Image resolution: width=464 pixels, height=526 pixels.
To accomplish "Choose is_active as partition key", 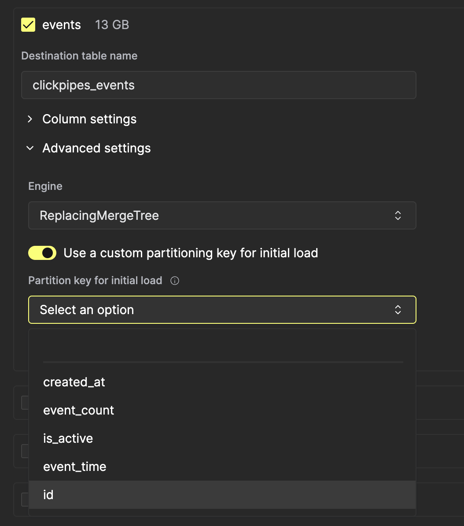I will [68, 438].
